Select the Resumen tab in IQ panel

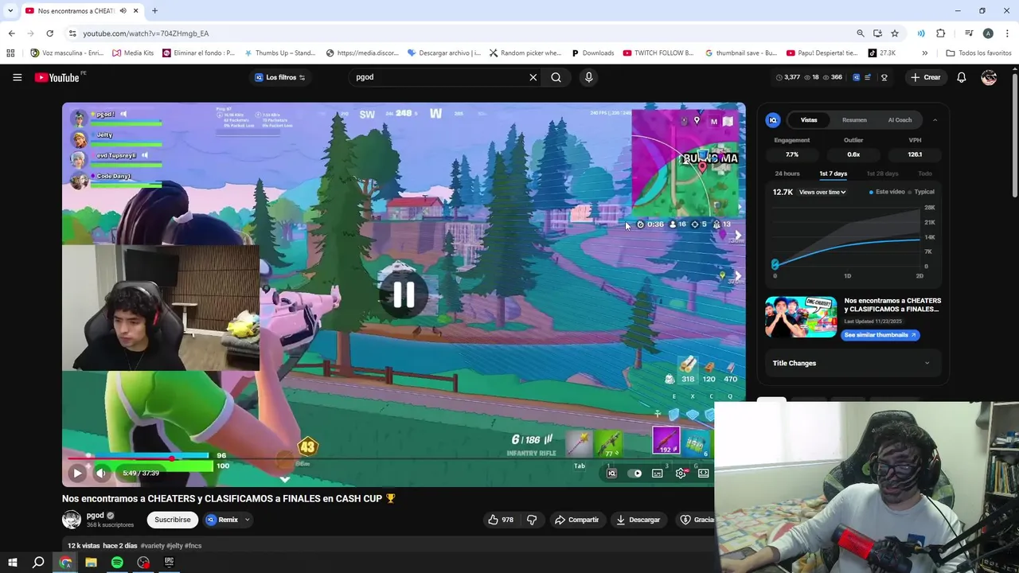pos(854,120)
